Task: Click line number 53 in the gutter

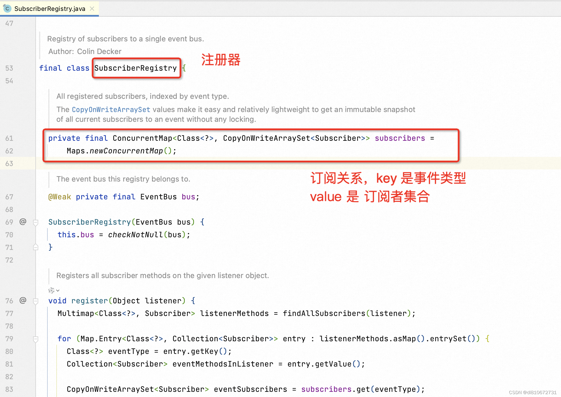Action: point(9,68)
